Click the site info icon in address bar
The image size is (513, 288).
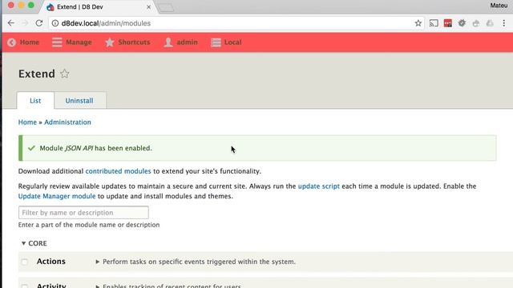click(55, 23)
